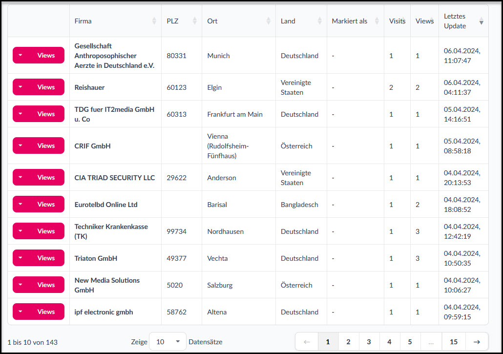This screenshot has height=354, width=503.
Task: Select Eurotelbd Online Ltd entry
Action: coord(106,205)
